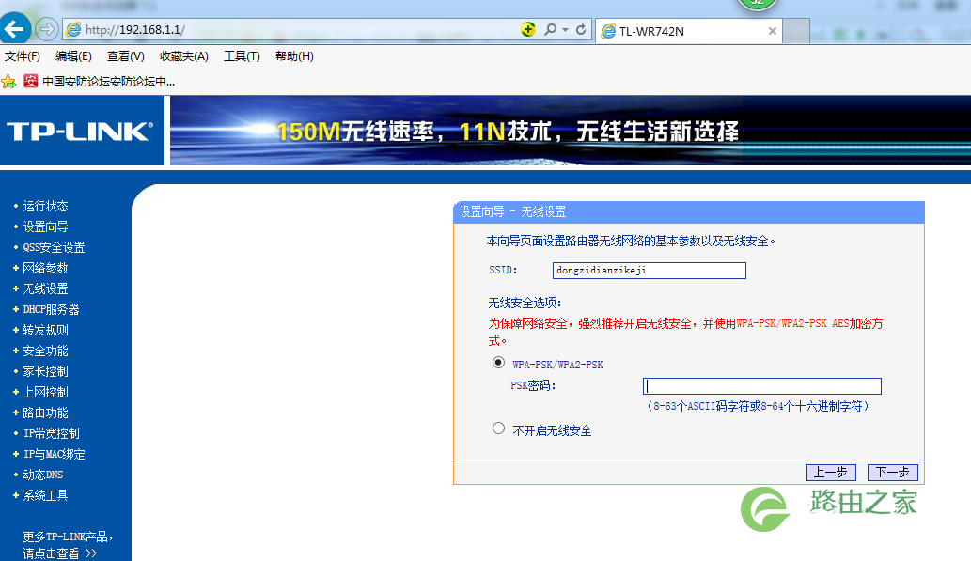Viewport: 971px width, 561px height.
Task: Click the Internet Explorer icon in address bar
Action: [x=73, y=29]
